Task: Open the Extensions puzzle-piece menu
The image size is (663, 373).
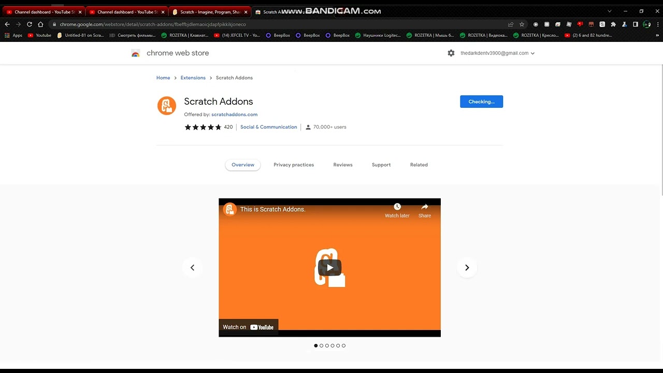Action: (613, 24)
